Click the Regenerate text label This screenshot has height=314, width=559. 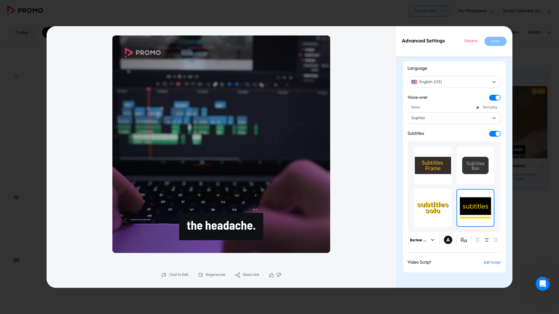click(215, 275)
